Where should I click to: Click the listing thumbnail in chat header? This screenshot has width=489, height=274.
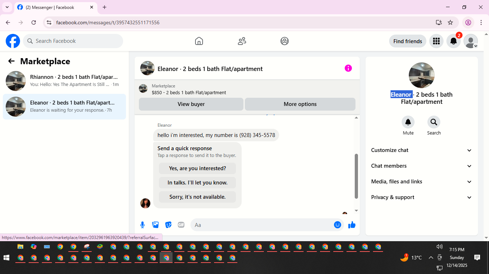(x=147, y=68)
